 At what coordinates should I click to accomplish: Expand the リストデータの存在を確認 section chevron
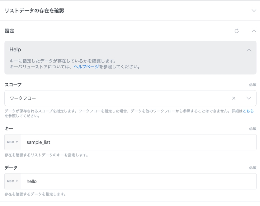pyautogui.click(x=254, y=11)
